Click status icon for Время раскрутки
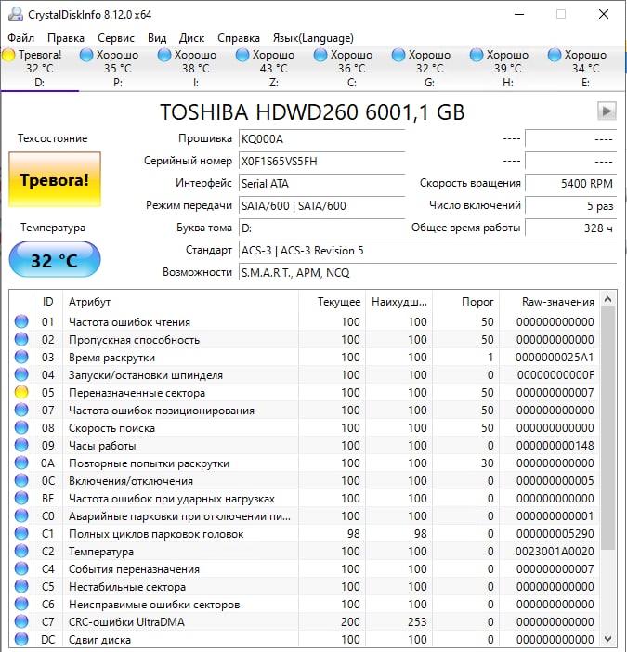 click(x=21, y=357)
